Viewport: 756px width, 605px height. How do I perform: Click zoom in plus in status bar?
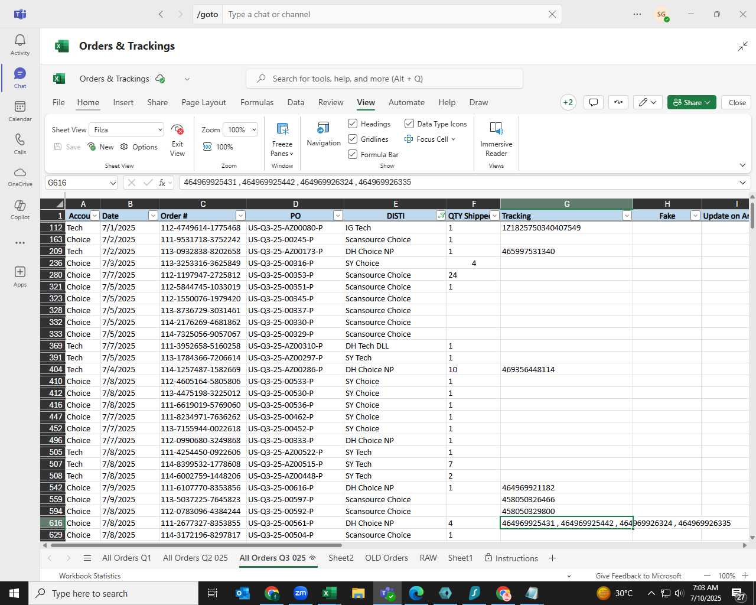click(745, 576)
